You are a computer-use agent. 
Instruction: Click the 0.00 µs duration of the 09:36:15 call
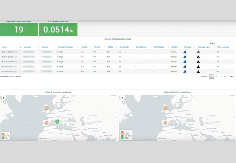tap(60, 57)
